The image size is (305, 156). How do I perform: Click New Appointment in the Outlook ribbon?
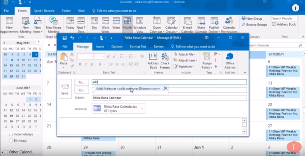(9, 25)
